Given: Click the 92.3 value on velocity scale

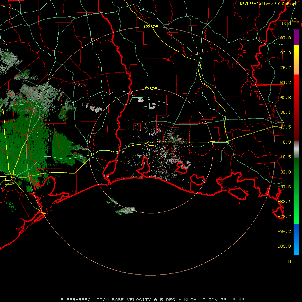Looking at the screenshot, I should tap(286, 53).
